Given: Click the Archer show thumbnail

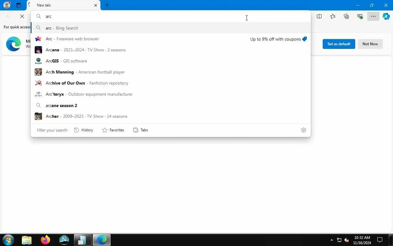Looking at the screenshot, I should (38, 116).
